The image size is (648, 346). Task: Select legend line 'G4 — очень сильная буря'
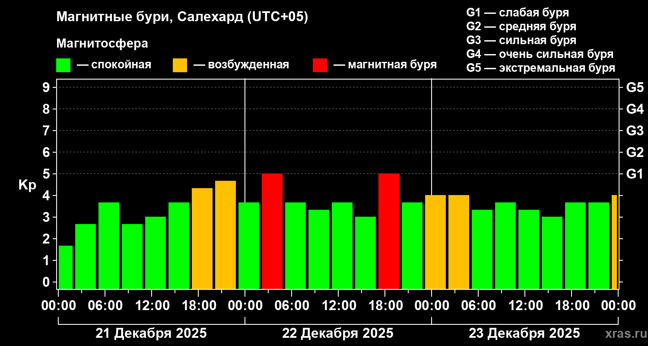tap(540, 54)
